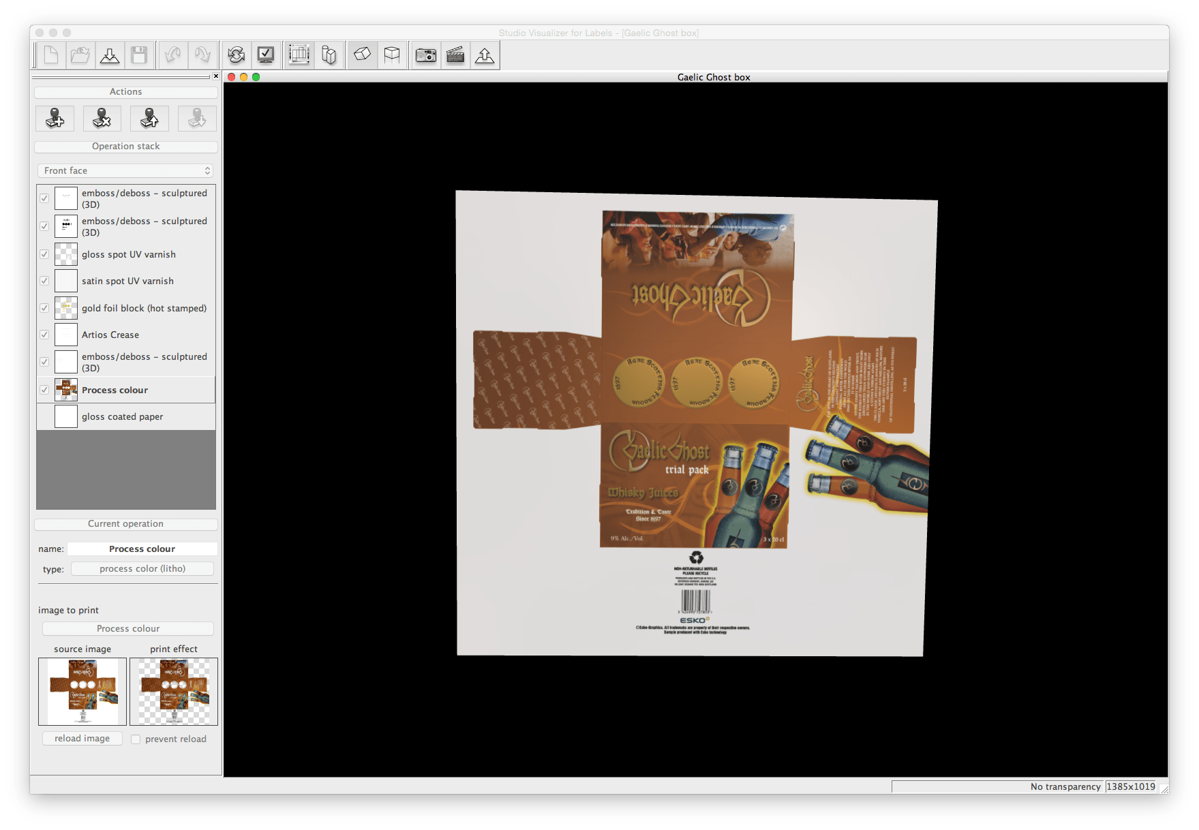Click the Gaelic Ghost box document title
Image resolution: width=1199 pixels, height=830 pixels.
[714, 77]
